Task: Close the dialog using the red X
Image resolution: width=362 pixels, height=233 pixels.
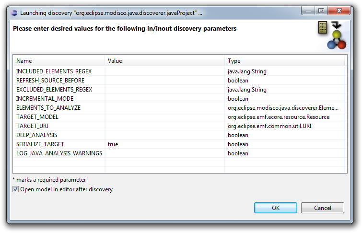Action: [x=339, y=11]
